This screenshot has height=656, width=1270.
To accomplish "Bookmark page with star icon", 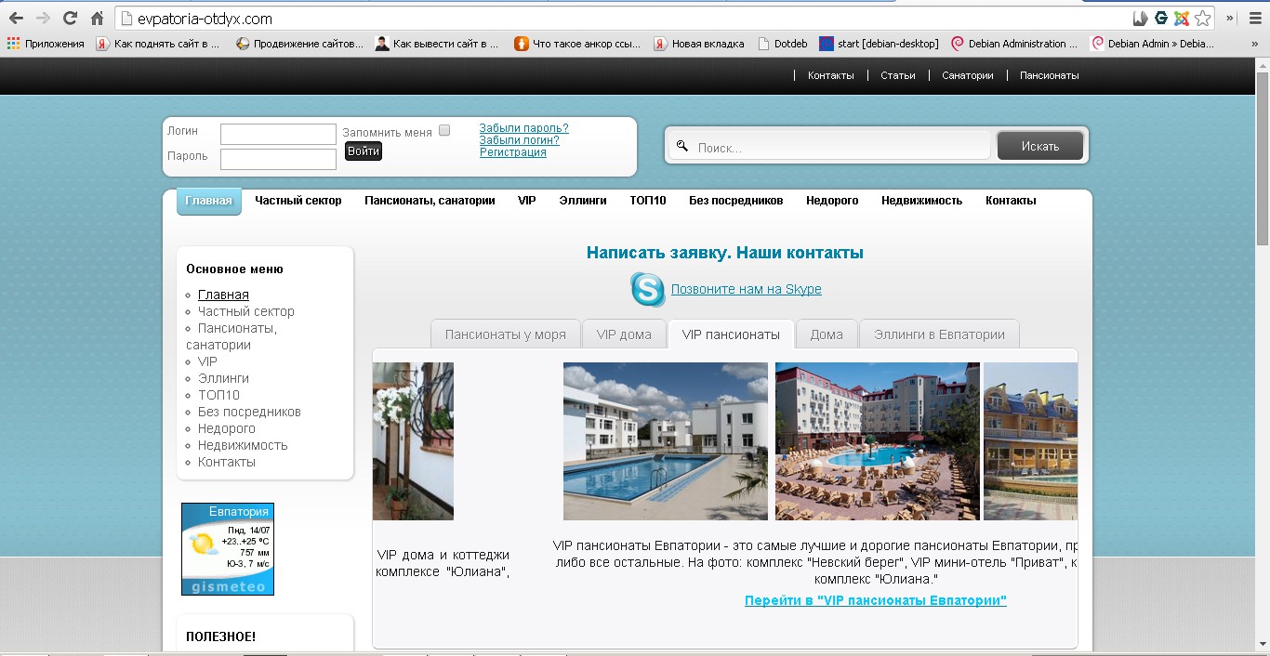I will (x=1203, y=18).
